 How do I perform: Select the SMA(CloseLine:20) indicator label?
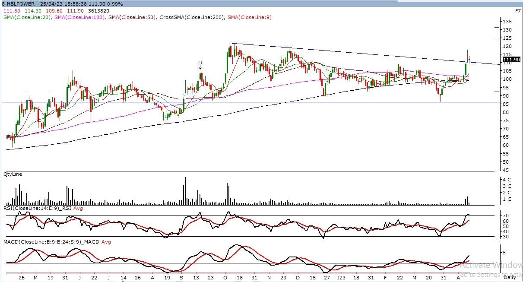click(27, 17)
